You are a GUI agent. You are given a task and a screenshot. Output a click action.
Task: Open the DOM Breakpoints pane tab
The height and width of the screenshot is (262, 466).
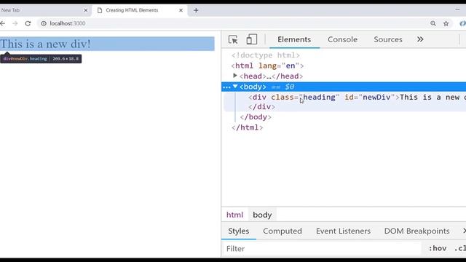click(x=416, y=231)
